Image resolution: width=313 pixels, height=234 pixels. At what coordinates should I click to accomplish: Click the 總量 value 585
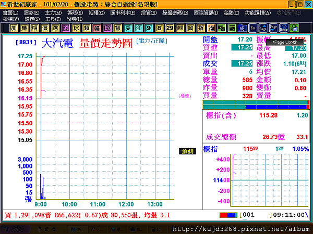pos(247,80)
